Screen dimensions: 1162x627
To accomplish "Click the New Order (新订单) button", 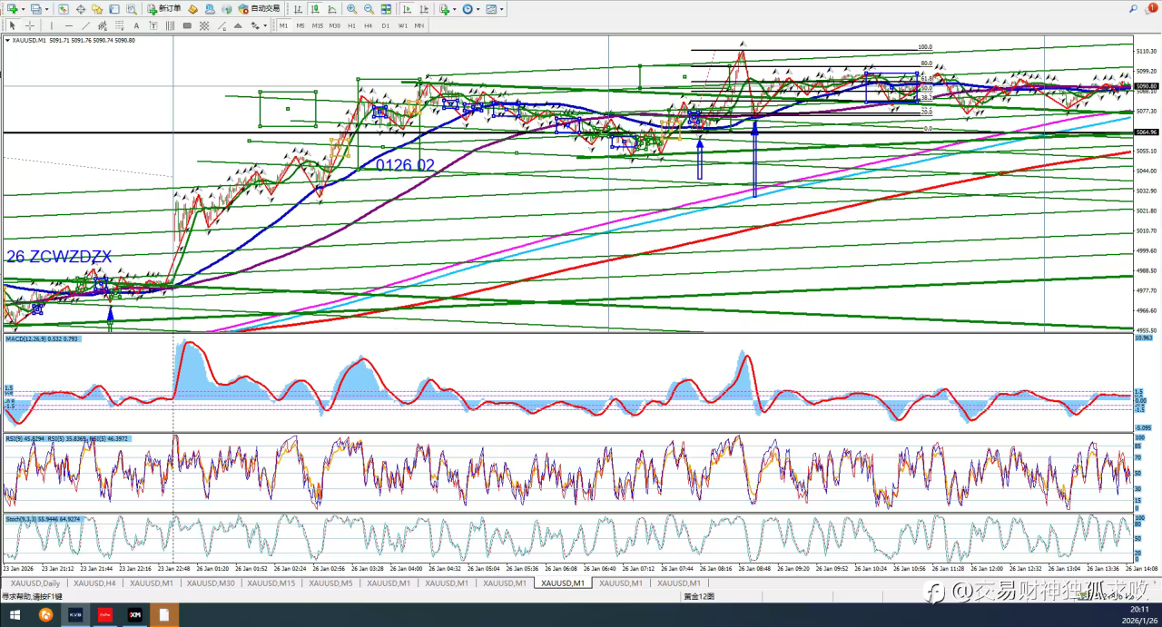I will pos(163,9).
